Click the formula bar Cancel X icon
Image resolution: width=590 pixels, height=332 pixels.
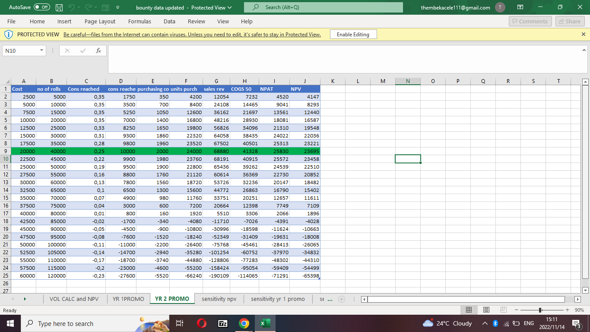(67, 51)
